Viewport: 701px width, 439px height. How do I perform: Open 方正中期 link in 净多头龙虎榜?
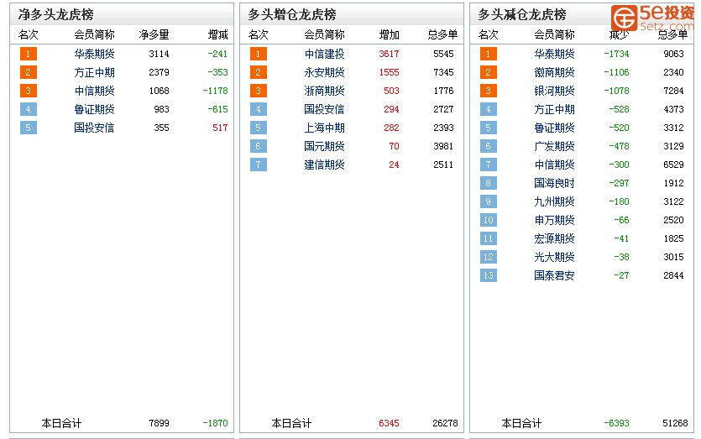pyautogui.click(x=94, y=72)
